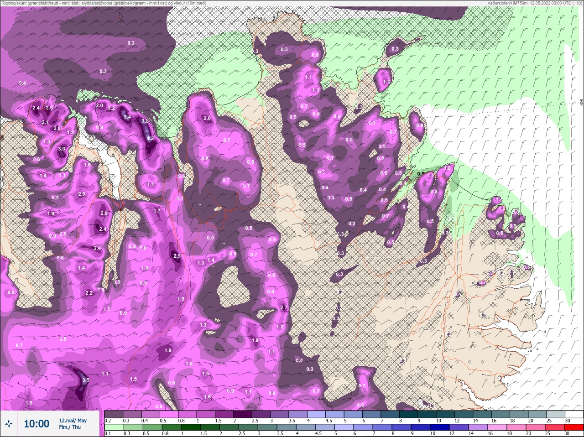The width and height of the screenshot is (584, 437).
Task: Click the 2.1 precipitation value on the map
Action: point(45,123)
